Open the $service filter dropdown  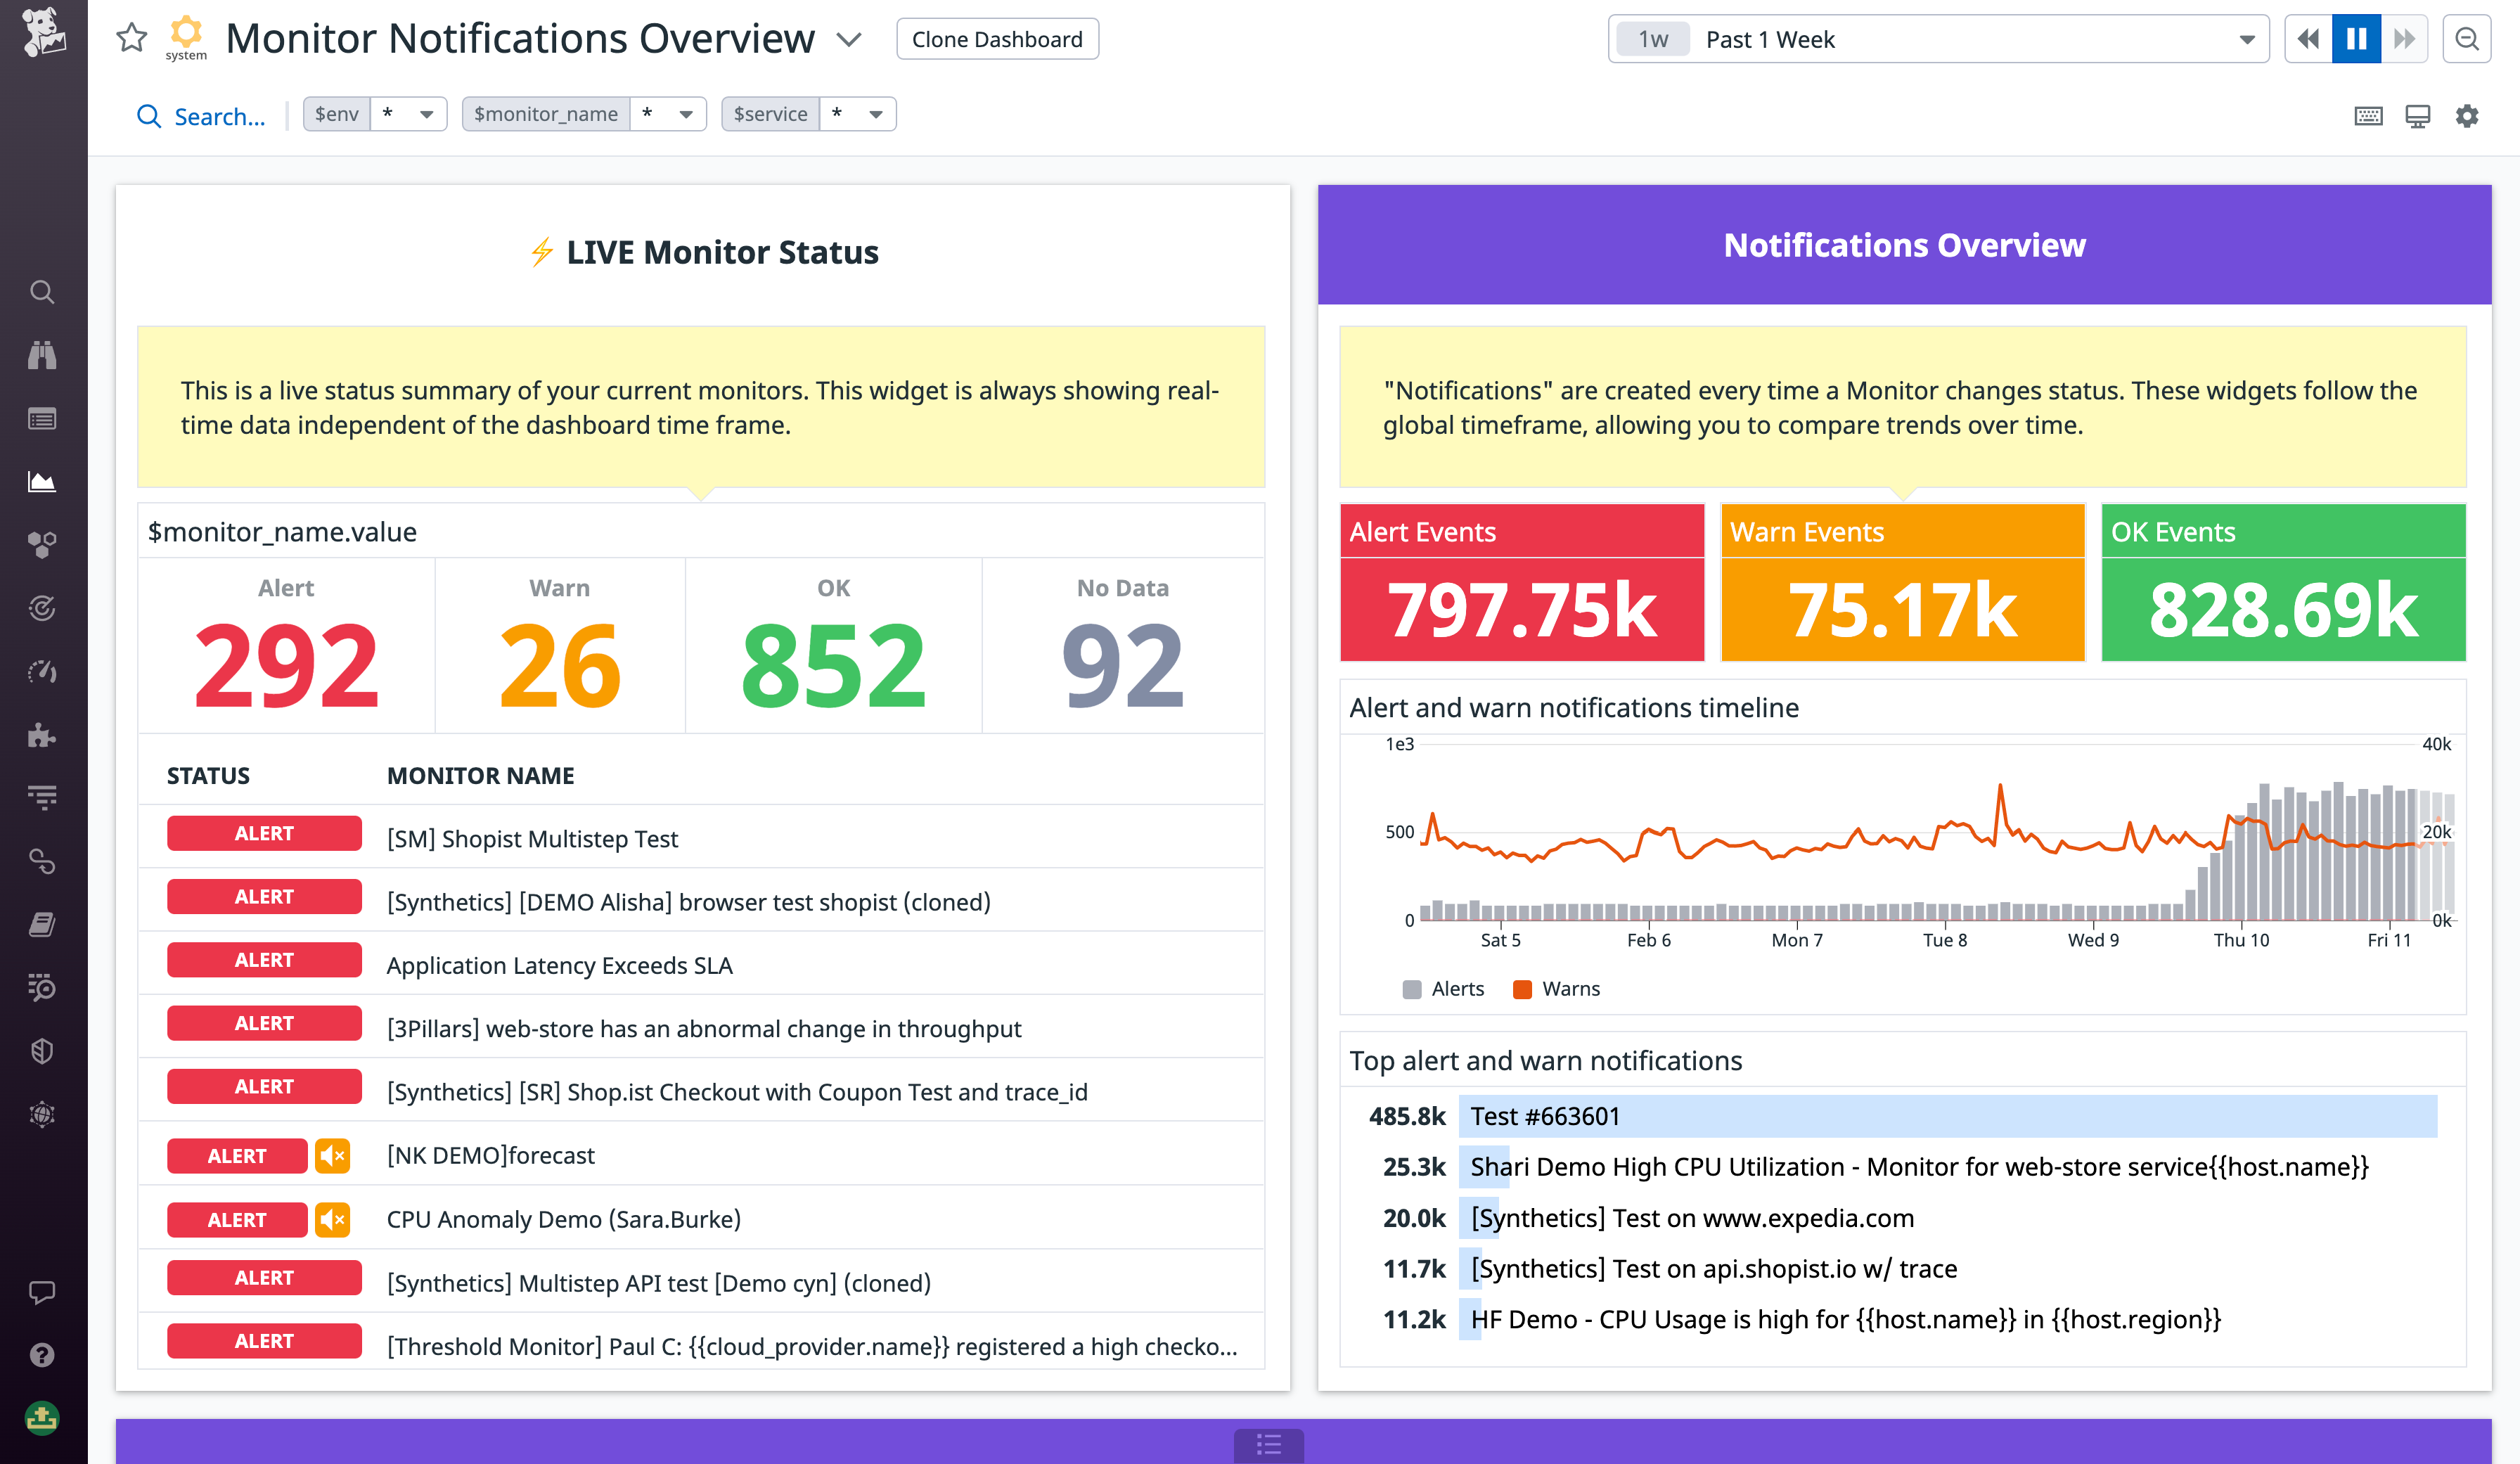[x=875, y=114]
